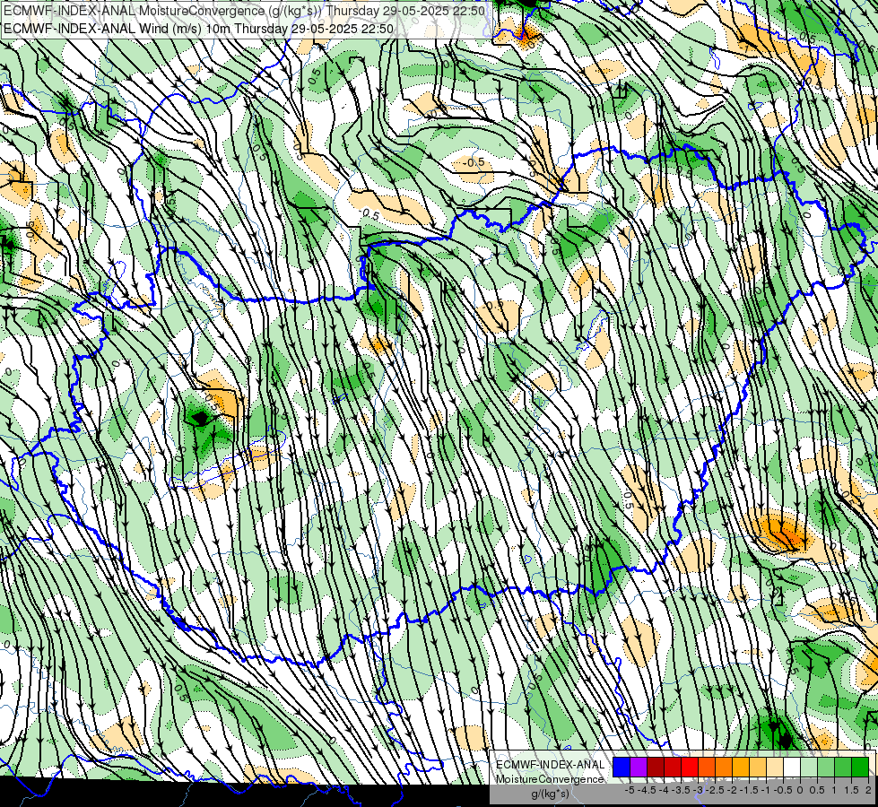This screenshot has width=878, height=807.
Task: Click the purple legend color swatch
Action: (639, 767)
